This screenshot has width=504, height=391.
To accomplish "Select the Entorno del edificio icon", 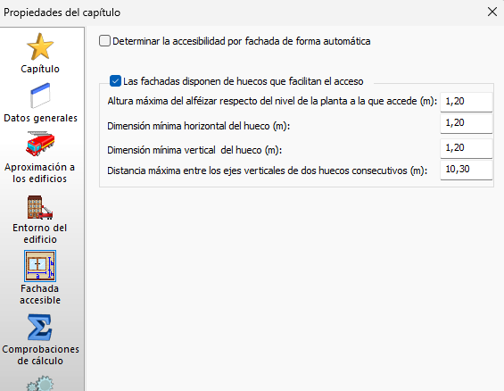I will pyautogui.click(x=40, y=208).
